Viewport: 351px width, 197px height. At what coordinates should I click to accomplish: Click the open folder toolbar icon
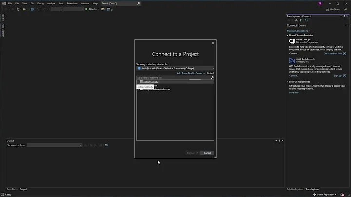[x=24, y=9]
